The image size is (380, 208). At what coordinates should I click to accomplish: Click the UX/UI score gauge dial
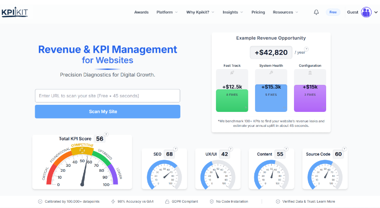(218, 175)
